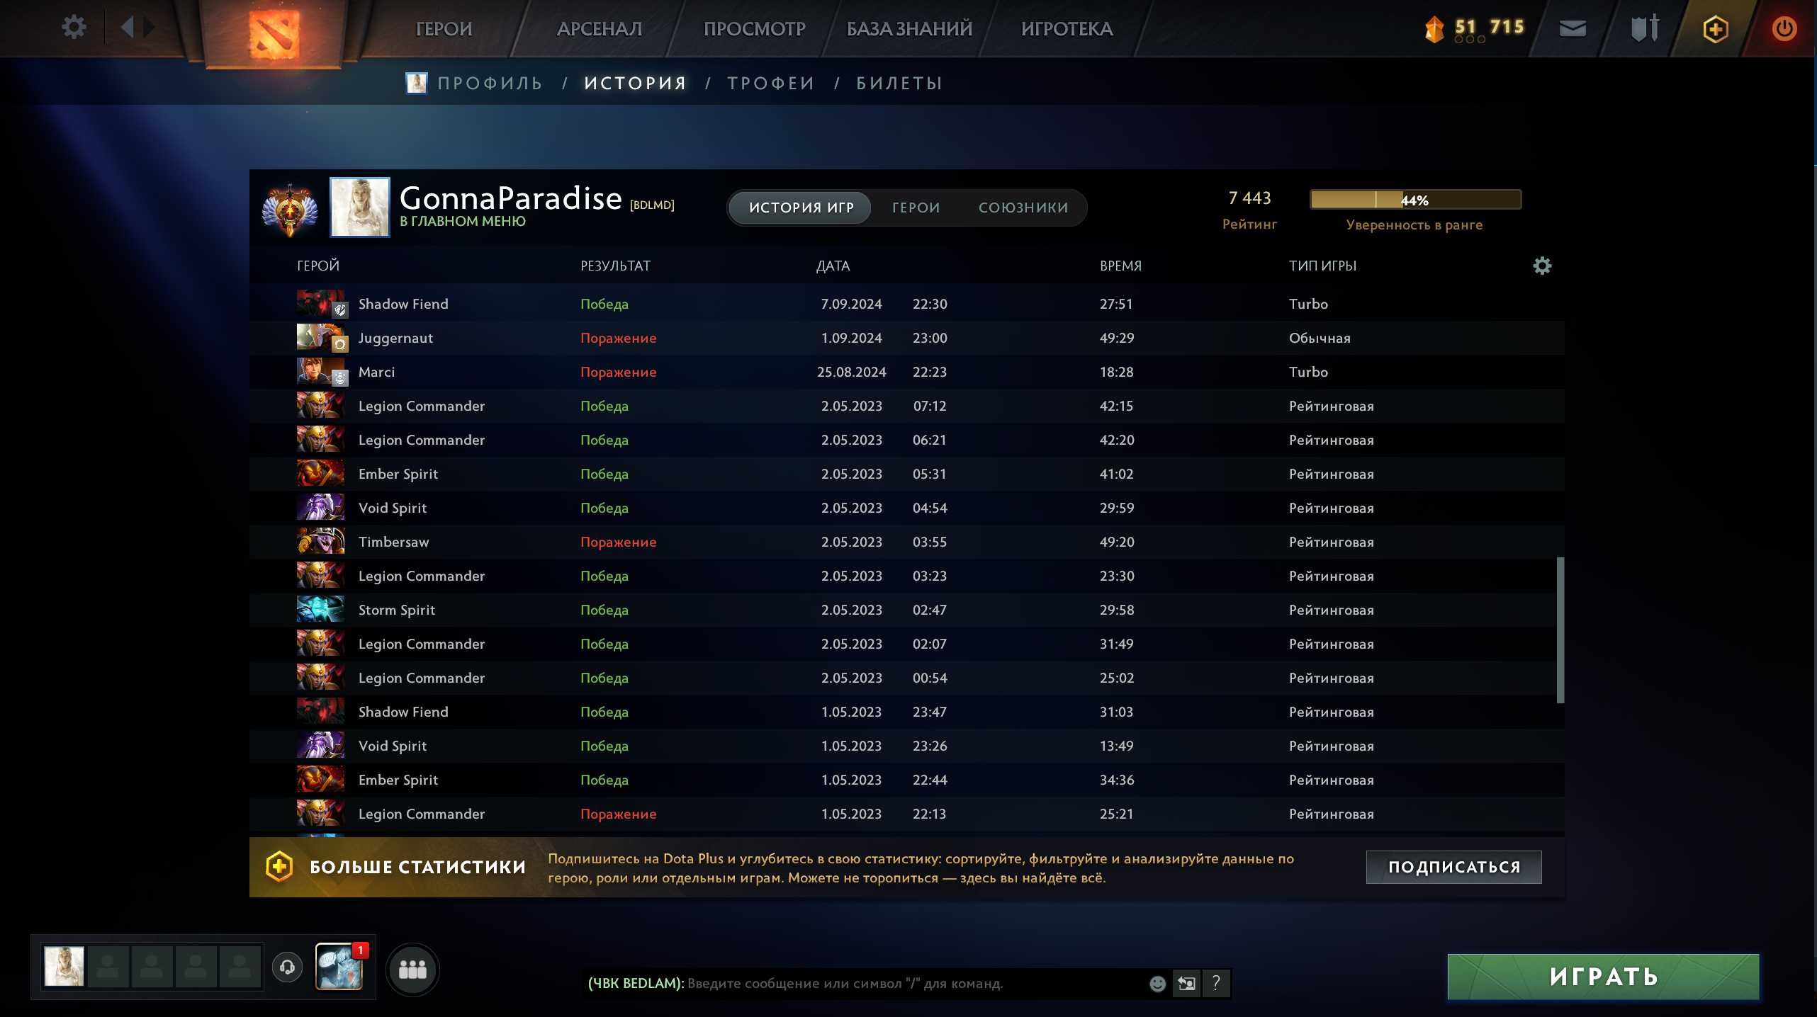Open the mail envelope icon

click(1573, 28)
